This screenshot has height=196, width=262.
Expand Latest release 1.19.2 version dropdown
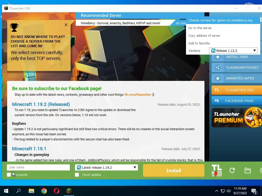click(x=106, y=167)
